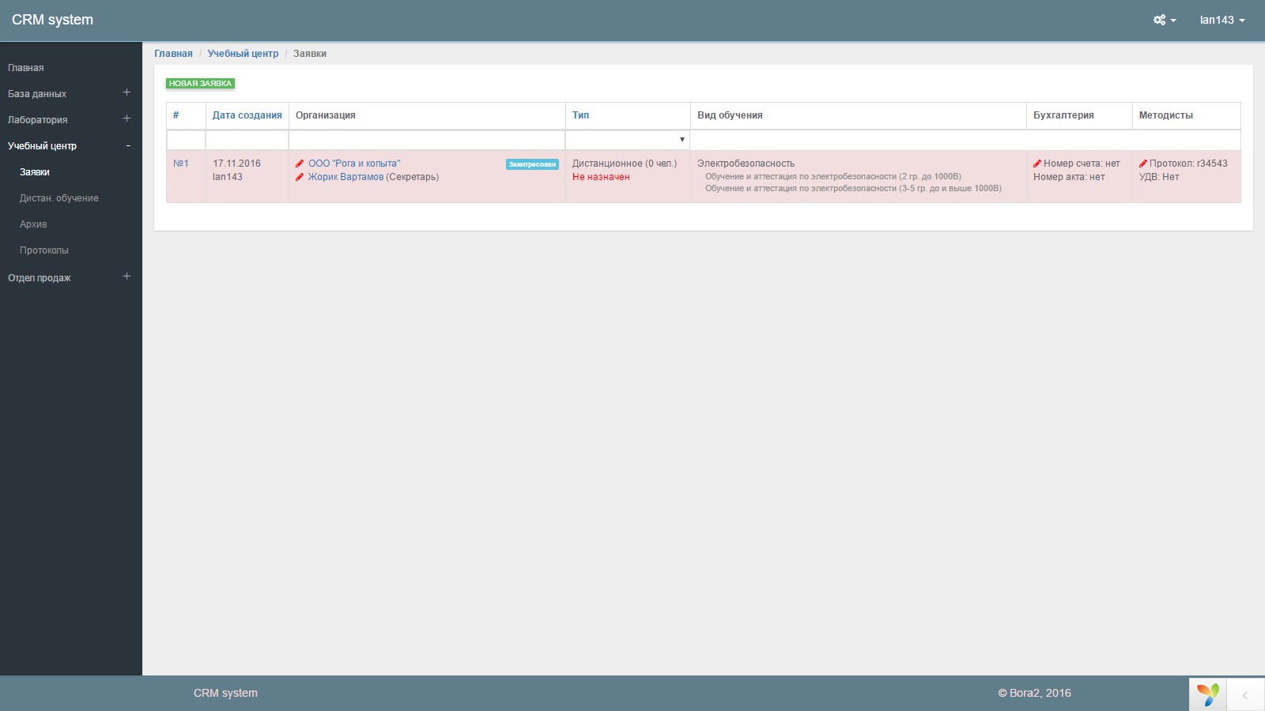
Task: Open Дистан. обучение in the sidebar
Action: point(59,198)
